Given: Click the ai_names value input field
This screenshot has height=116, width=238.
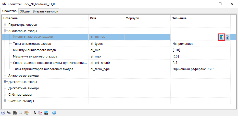Looking at the screenshot, I should pos(194,37).
